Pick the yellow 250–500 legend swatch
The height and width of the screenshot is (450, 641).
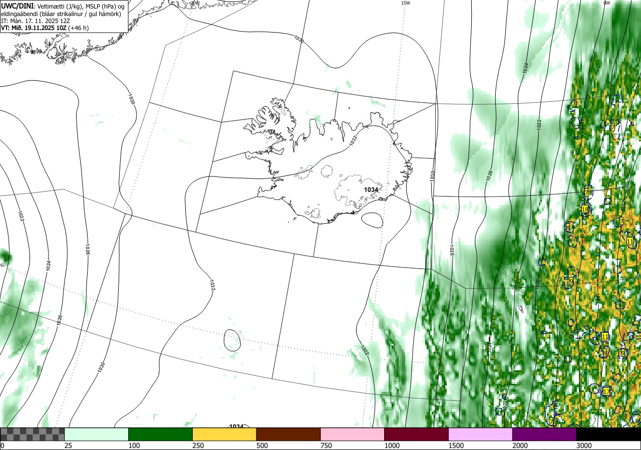(224, 434)
